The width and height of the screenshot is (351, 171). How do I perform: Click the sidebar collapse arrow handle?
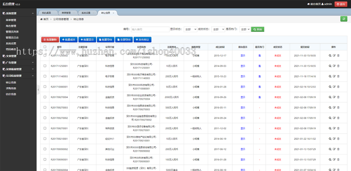tap(38, 90)
